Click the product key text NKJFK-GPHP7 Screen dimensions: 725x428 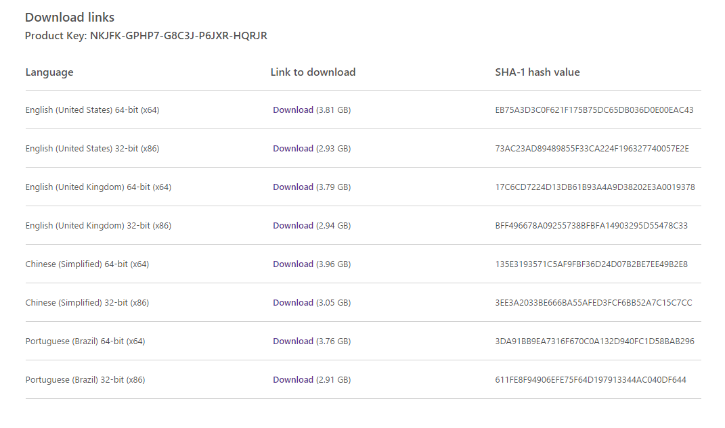point(178,36)
